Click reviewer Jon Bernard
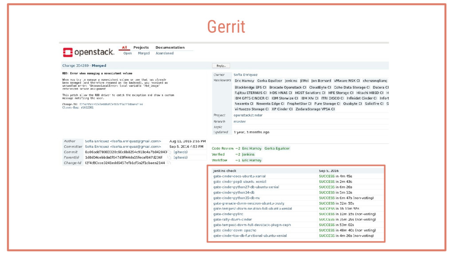The image size is (454, 255). pos(321,81)
